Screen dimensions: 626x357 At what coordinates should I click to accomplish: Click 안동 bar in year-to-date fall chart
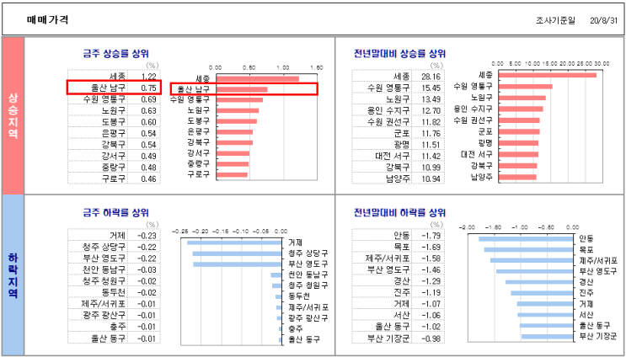tap(526, 239)
